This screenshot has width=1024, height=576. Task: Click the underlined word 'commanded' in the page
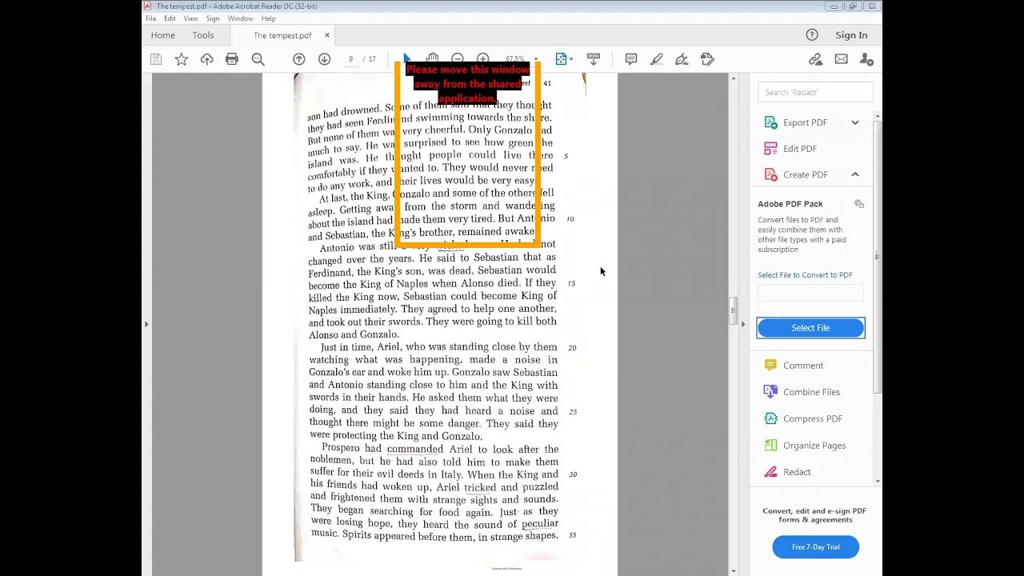tap(414, 449)
